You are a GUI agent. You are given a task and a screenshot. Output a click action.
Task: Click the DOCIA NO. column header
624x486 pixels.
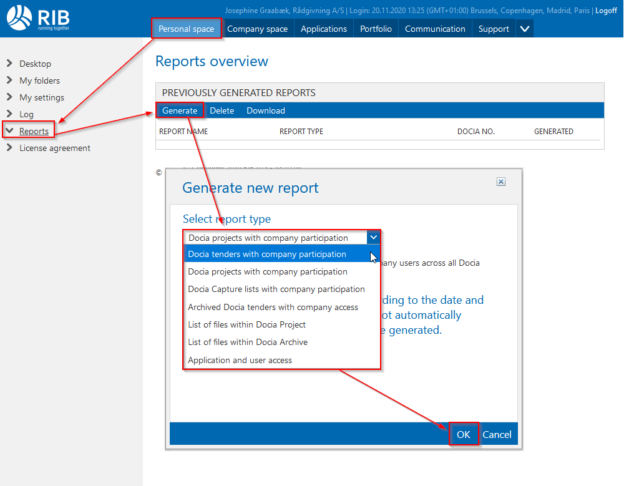click(x=476, y=132)
